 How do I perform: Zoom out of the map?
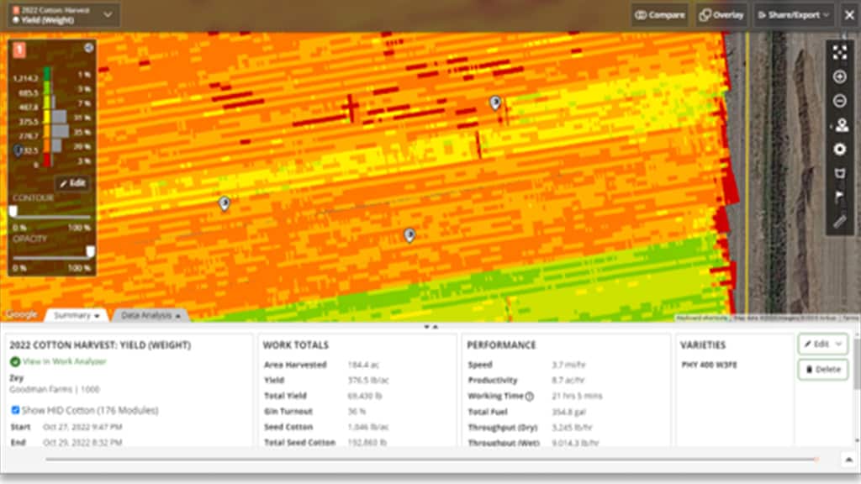coord(840,101)
